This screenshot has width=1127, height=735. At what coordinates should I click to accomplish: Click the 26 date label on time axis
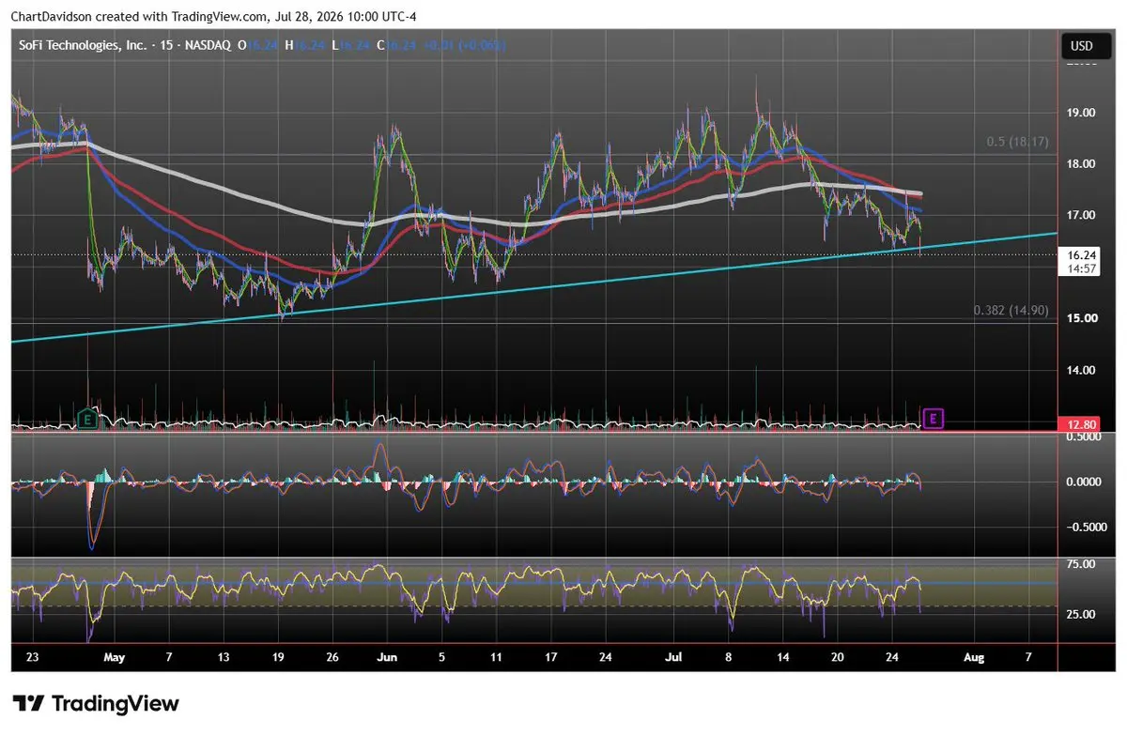[332, 657]
